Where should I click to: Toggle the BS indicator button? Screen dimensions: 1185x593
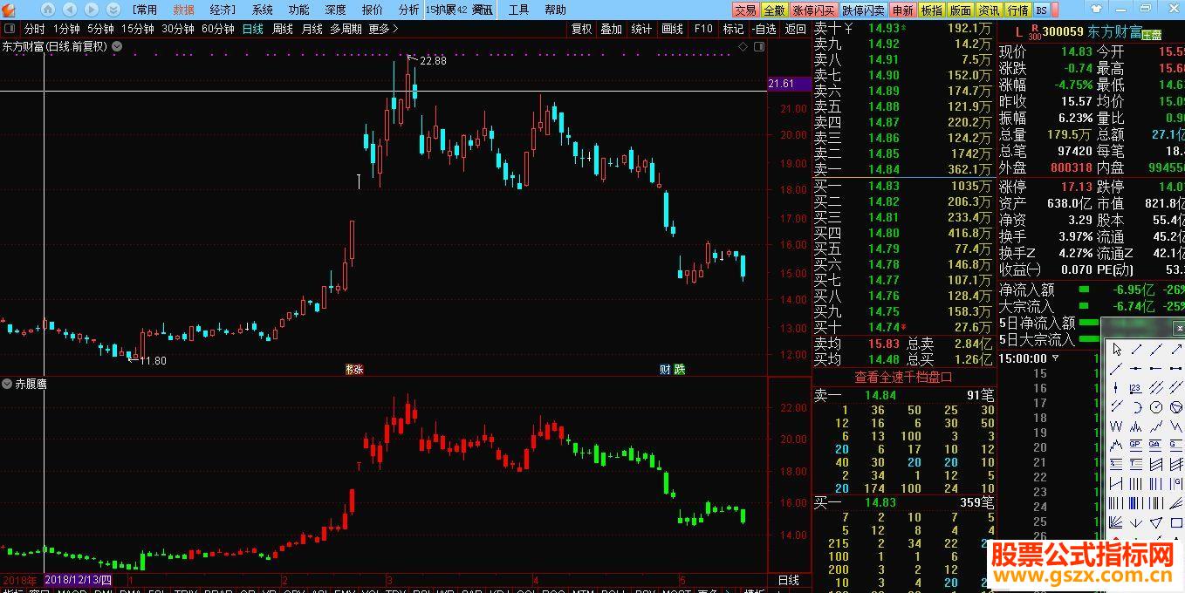1041,10
